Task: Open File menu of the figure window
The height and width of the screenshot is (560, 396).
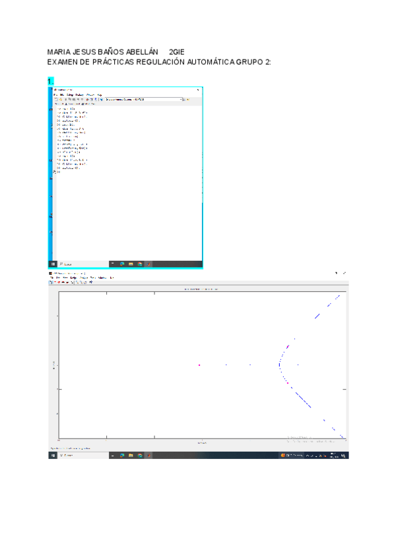Action: [x=51, y=277]
